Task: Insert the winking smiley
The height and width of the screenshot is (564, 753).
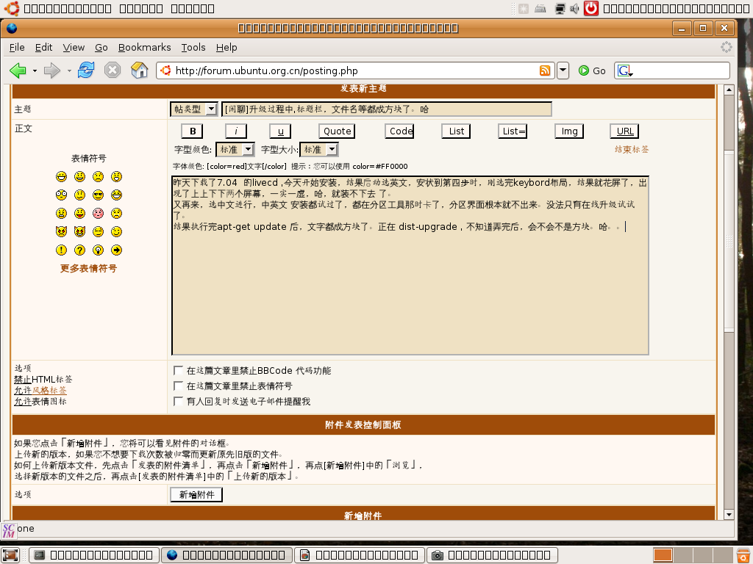Action: pyautogui.click(x=116, y=231)
